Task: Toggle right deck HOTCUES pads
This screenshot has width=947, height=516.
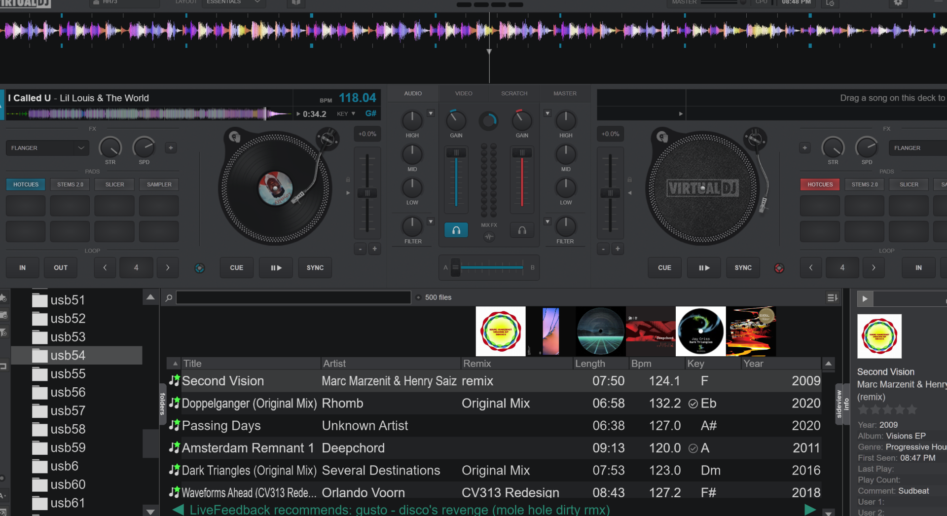Action: click(820, 184)
